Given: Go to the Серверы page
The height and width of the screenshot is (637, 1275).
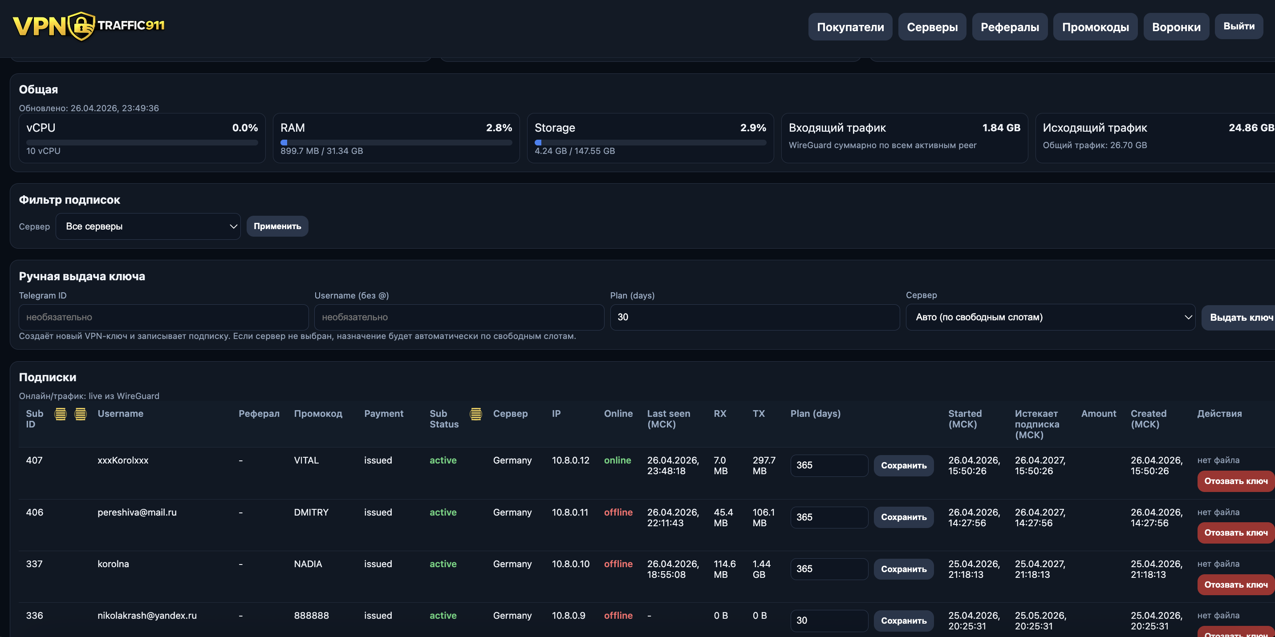Looking at the screenshot, I should [x=931, y=27].
